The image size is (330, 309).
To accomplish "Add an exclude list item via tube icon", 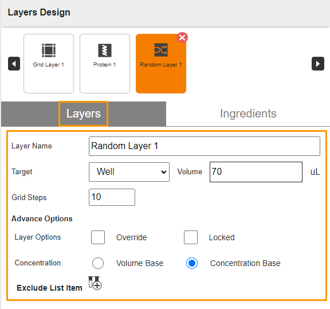I will tap(95, 283).
